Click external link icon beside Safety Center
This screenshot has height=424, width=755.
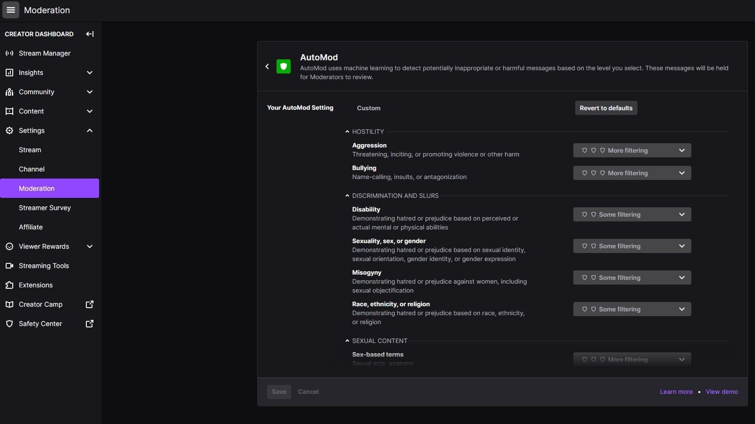coord(90,324)
